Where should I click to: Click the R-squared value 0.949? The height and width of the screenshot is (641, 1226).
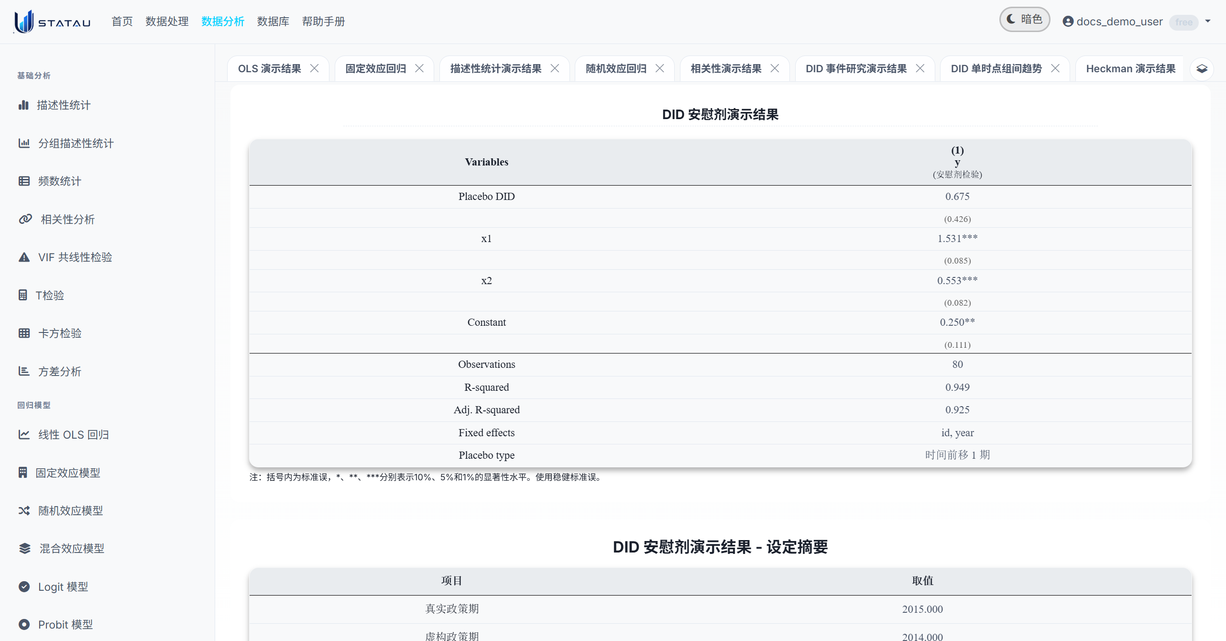[957, 387]
